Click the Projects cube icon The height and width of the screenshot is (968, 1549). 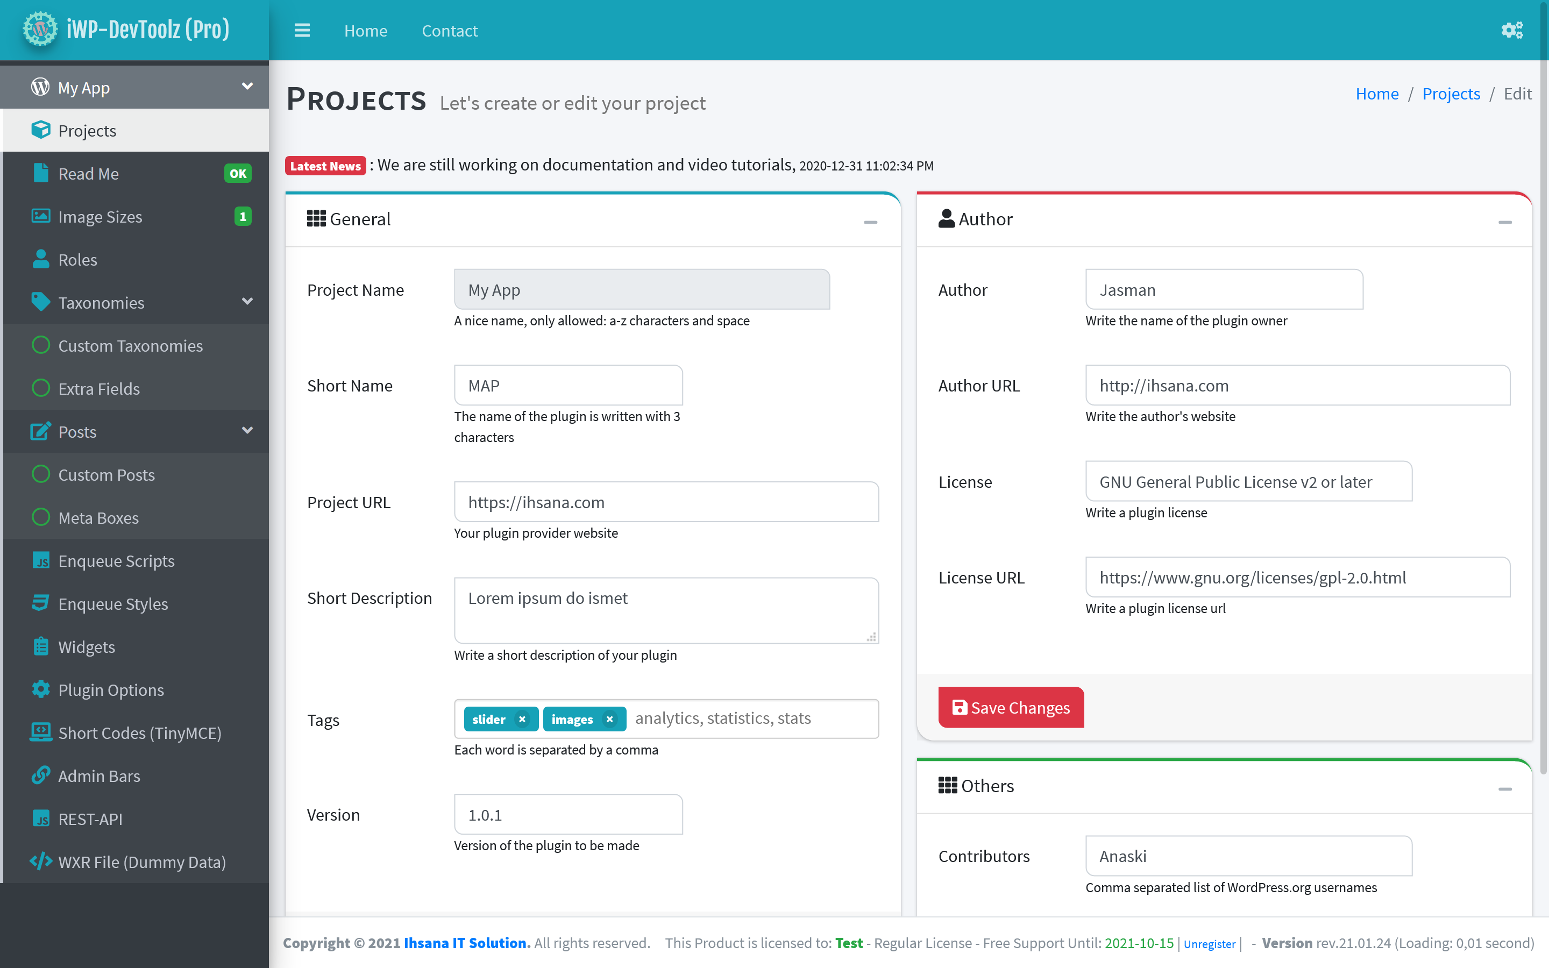[x=40, y=130]
